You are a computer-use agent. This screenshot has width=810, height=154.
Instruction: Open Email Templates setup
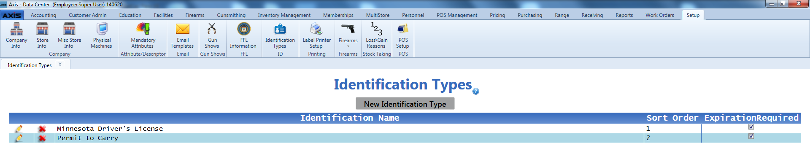[182, 35]
